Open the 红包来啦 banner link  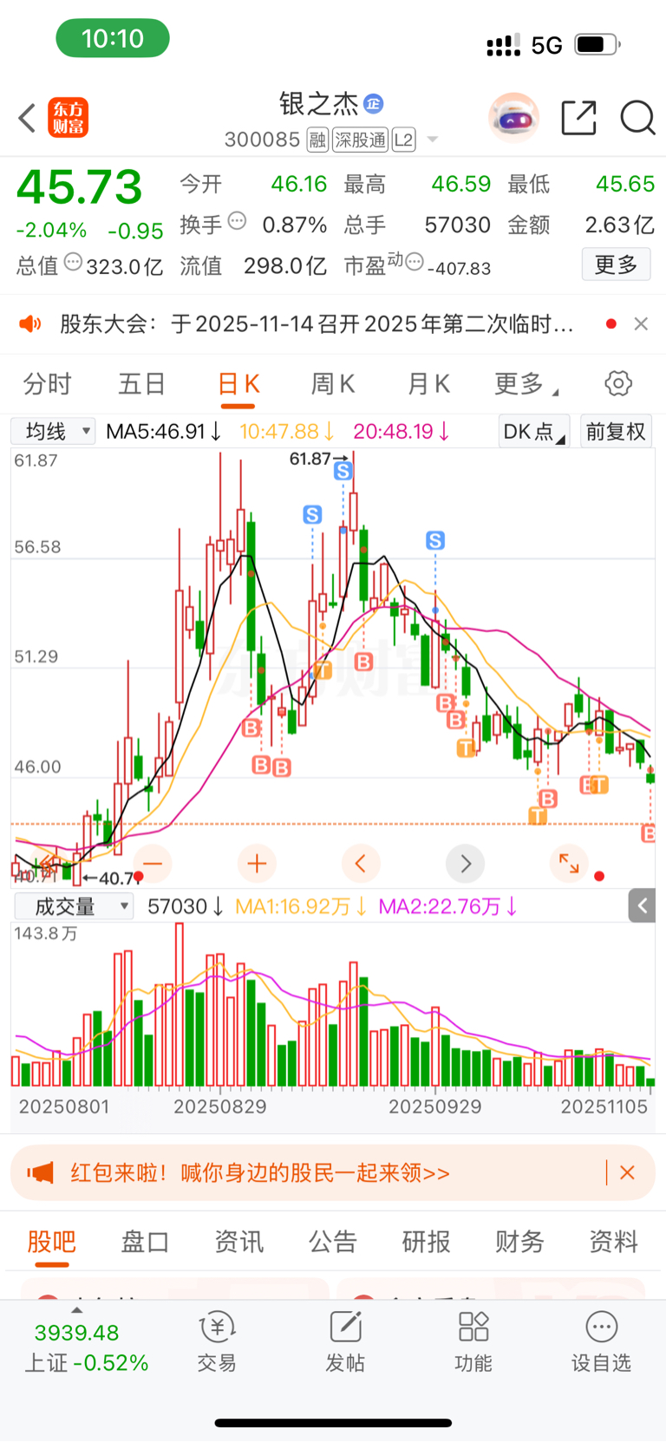coord(260,1173)
